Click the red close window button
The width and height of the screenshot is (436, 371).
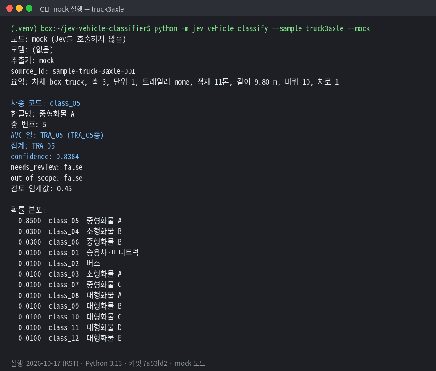point(9,8)
